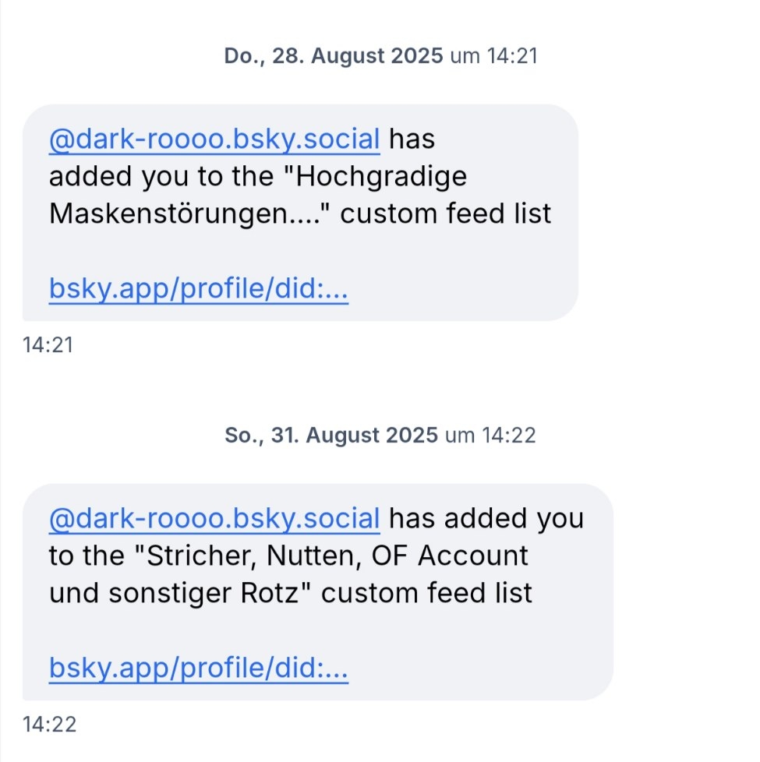The height and width of the screenshot is (762, 760).
Task: Open the @dark-roooo.bsky.social mention in the 31 August message
Action: coord(214,518)
